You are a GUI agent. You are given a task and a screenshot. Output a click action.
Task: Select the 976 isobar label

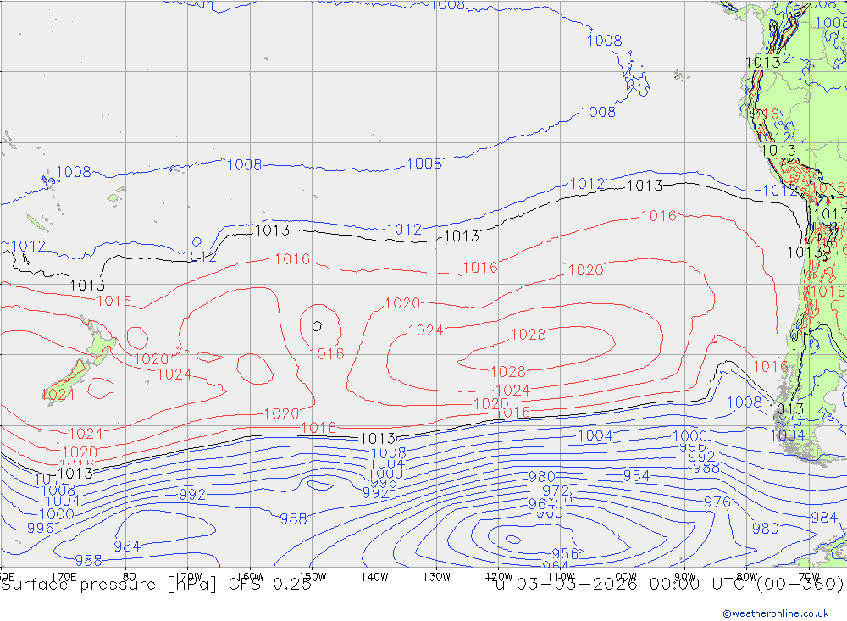(x=717, y=502)
